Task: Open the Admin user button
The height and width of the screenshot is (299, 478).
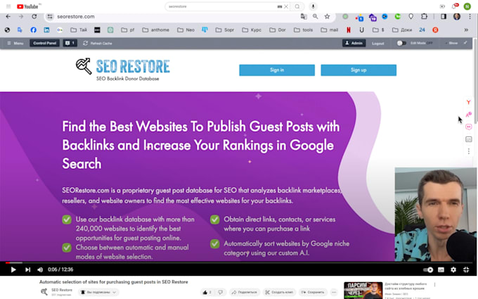Action: 354,44
